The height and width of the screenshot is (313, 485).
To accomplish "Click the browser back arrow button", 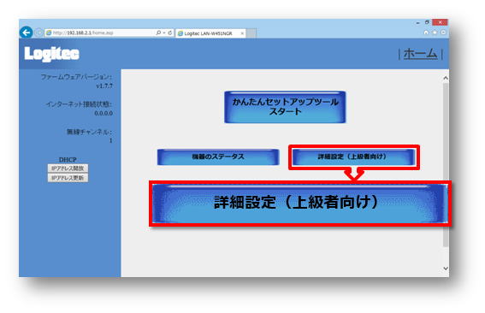I will [26, 32].
